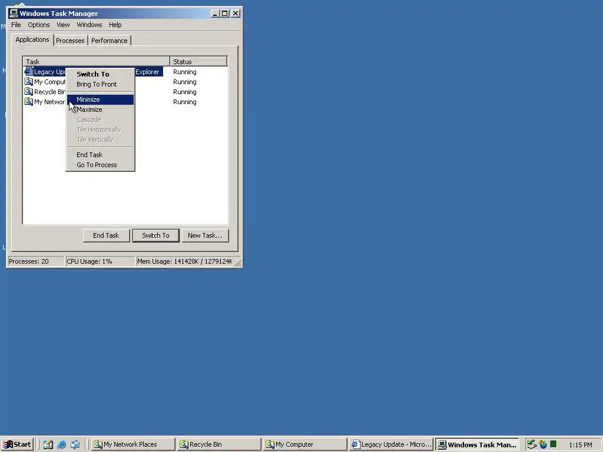Open the Windows menu

(90, 25)
